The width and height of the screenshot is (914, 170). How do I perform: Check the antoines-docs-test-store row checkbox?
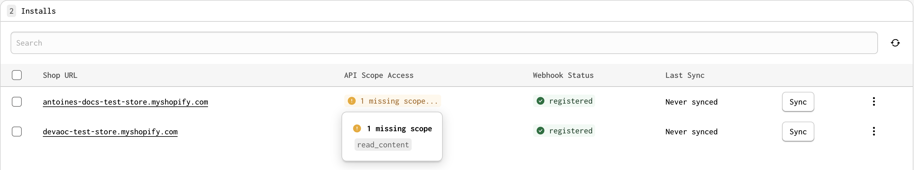(17, 102)
